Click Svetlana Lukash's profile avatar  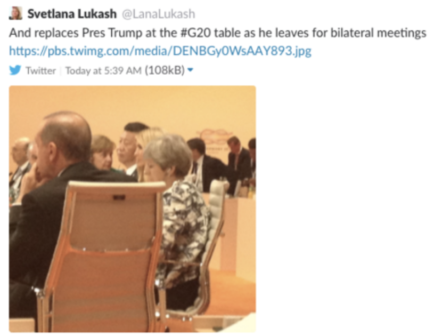(x=15, y=13)
